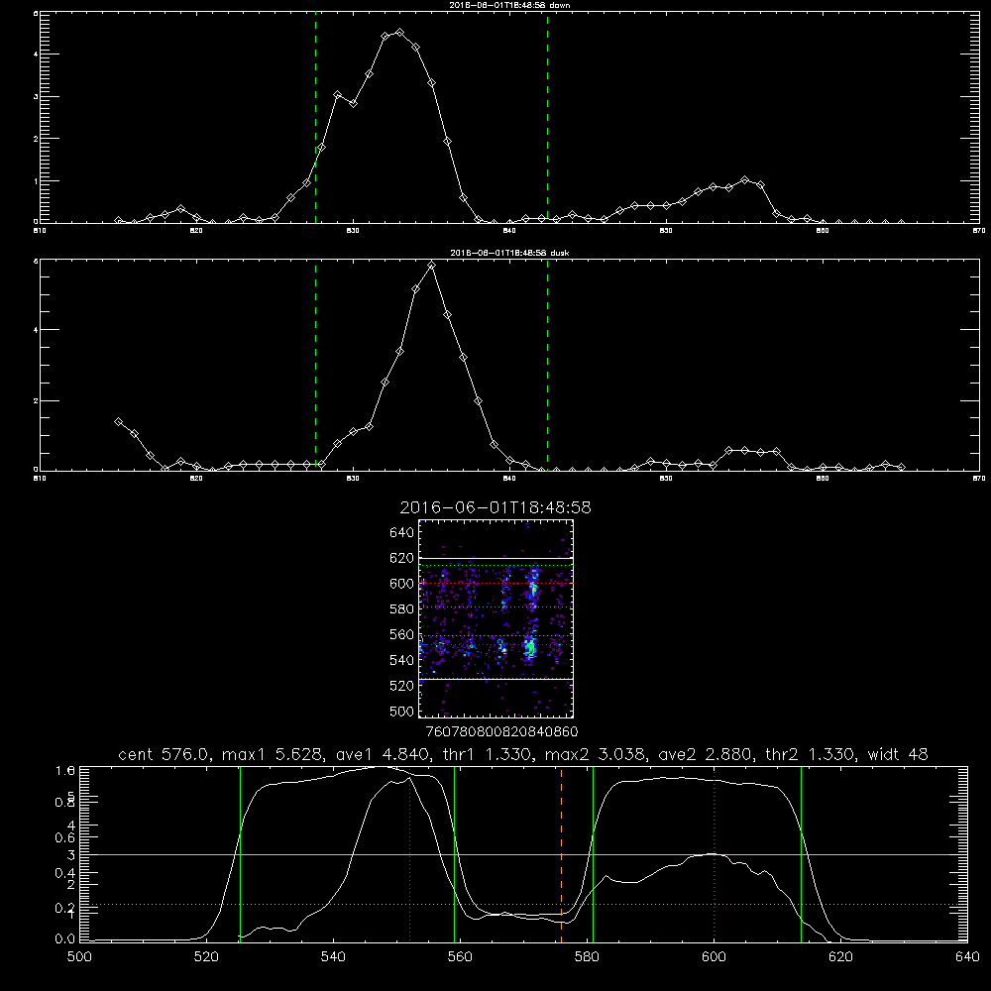Click the dusk plot title ending in "dusk"

(x=509, y=253)
